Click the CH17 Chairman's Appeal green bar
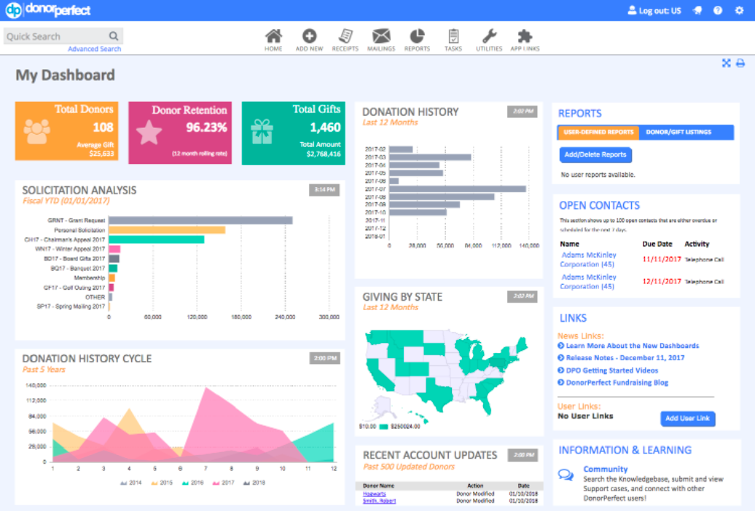Image resolution: width=755 pixels, height=511 pixels. click(157, 239)
